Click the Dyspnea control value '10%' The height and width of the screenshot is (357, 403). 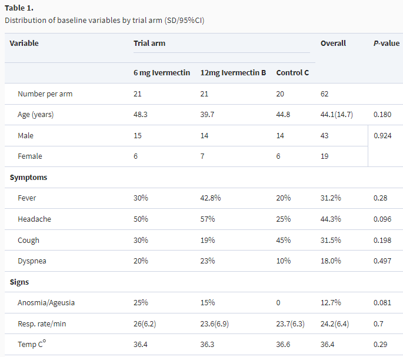[x=283, y=261]
